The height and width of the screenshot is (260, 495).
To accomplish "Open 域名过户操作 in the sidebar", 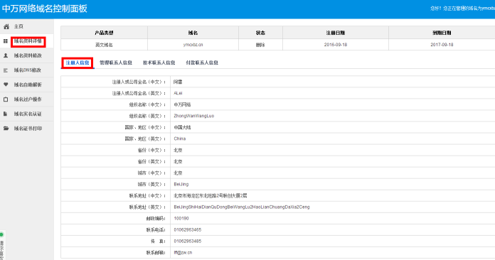I will pos(28,99).
